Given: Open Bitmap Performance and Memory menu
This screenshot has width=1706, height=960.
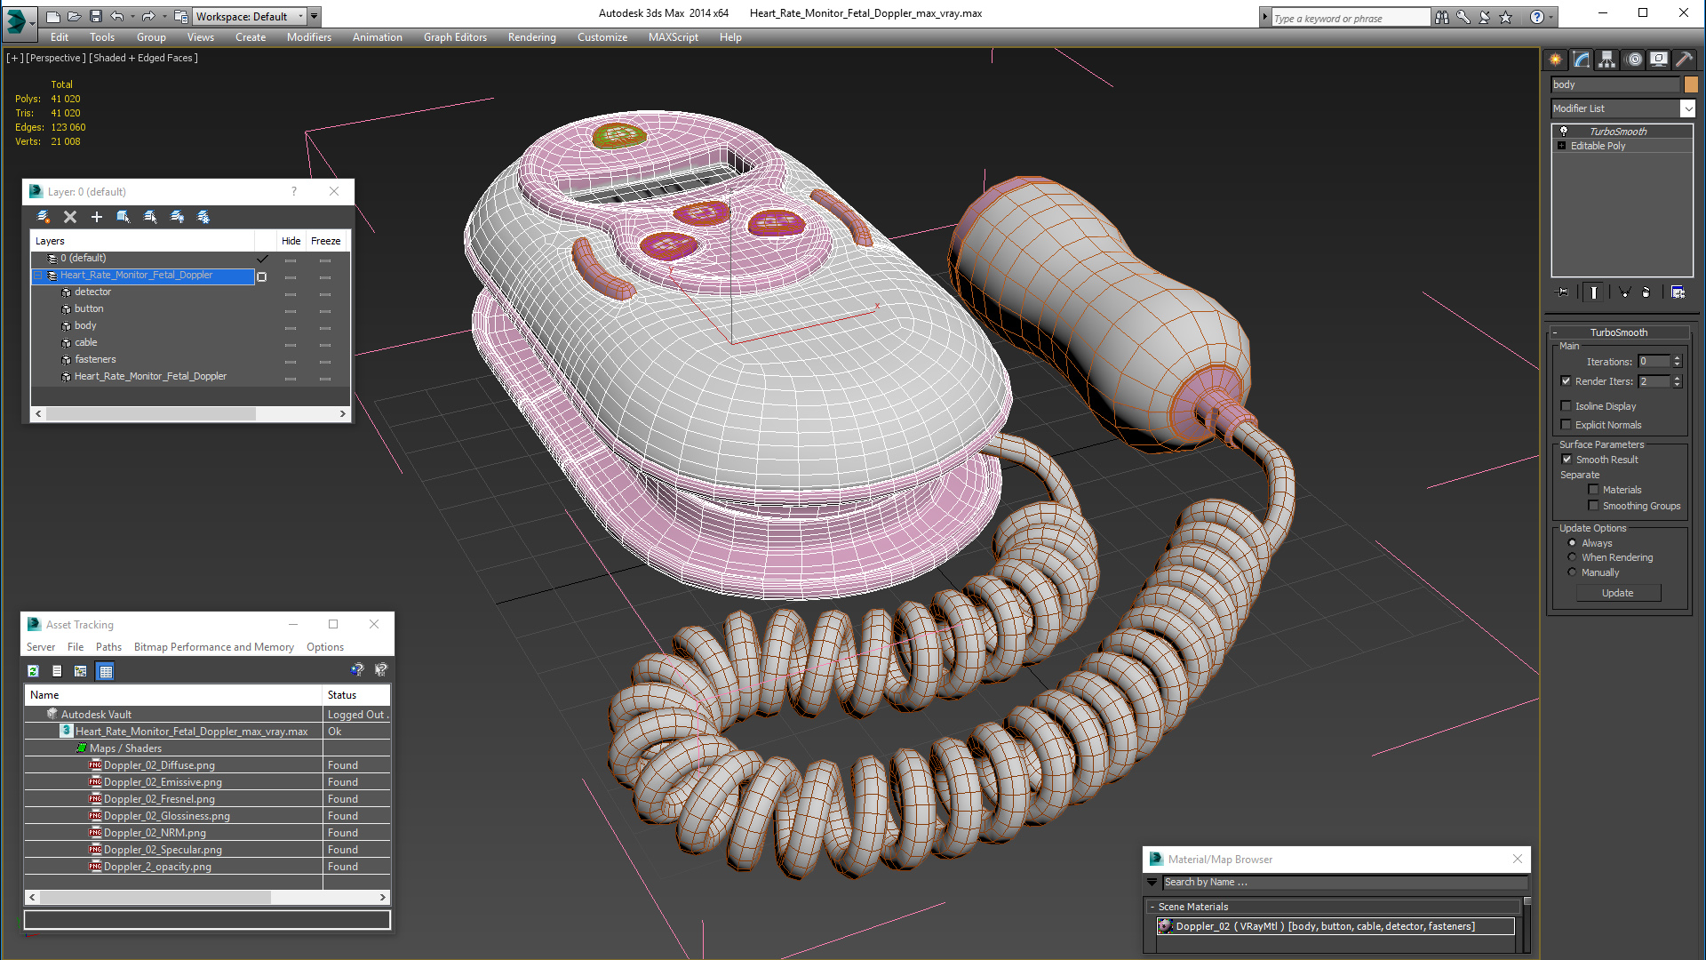Looking at the screenshot, I should (x=213, y=647).
